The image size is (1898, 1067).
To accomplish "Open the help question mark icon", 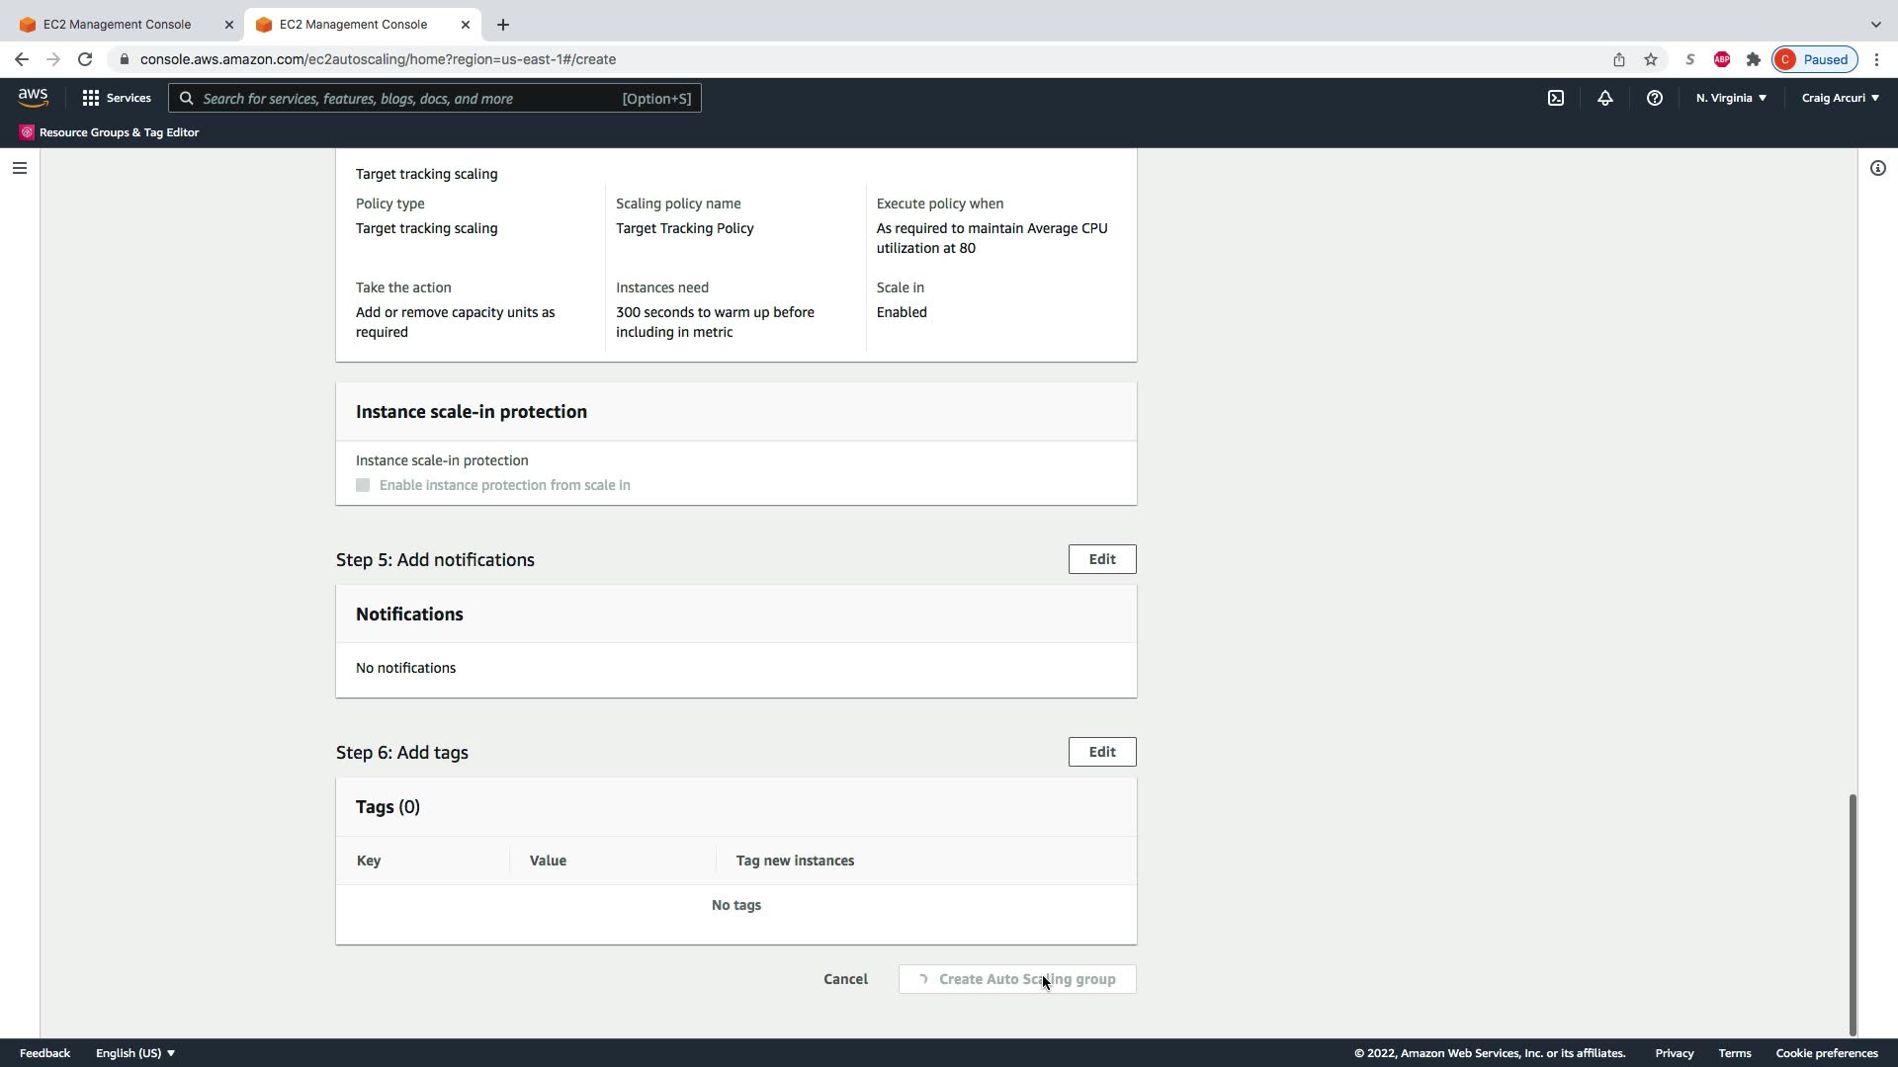I will pyautogui.click(x=1654, y=98).
